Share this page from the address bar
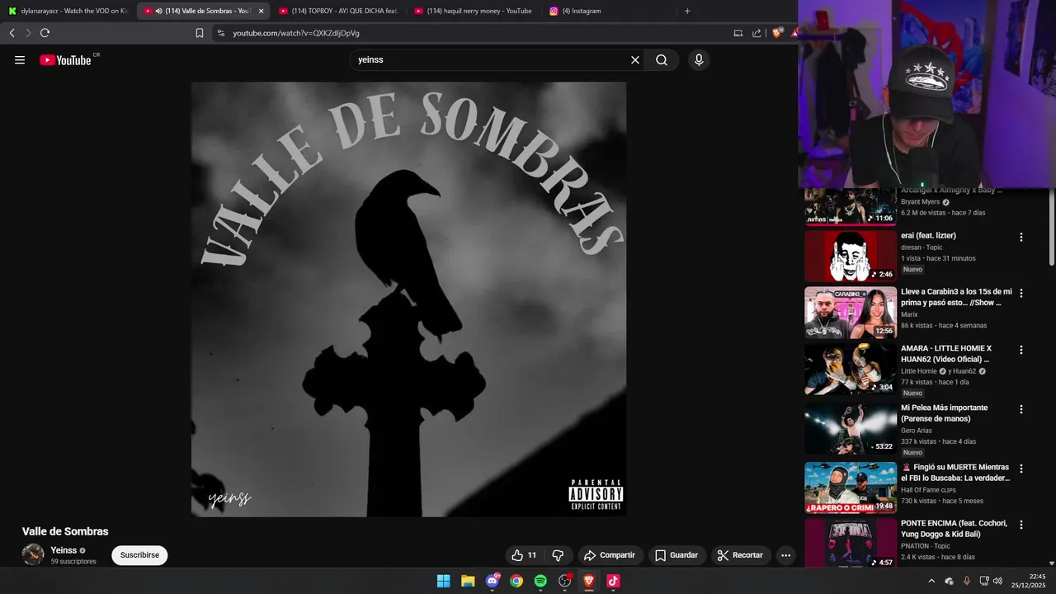 point(757,33)
